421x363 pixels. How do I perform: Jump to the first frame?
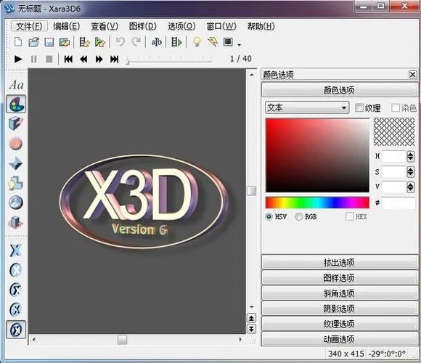[68, 59]
